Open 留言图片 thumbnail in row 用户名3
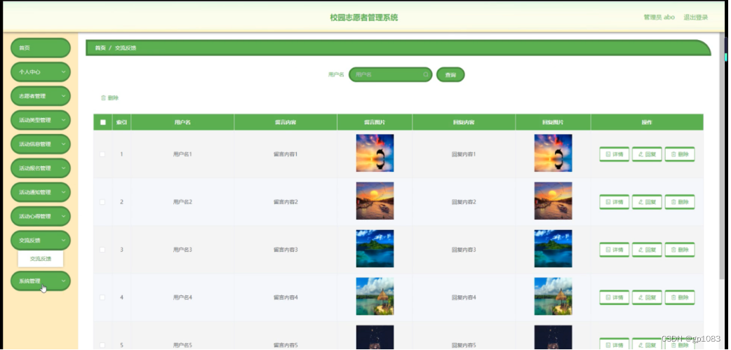The width and height of the screenshot is (731, 350). coord(375,248)
